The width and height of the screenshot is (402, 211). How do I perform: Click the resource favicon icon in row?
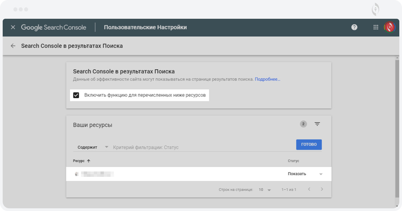(76, 174)
